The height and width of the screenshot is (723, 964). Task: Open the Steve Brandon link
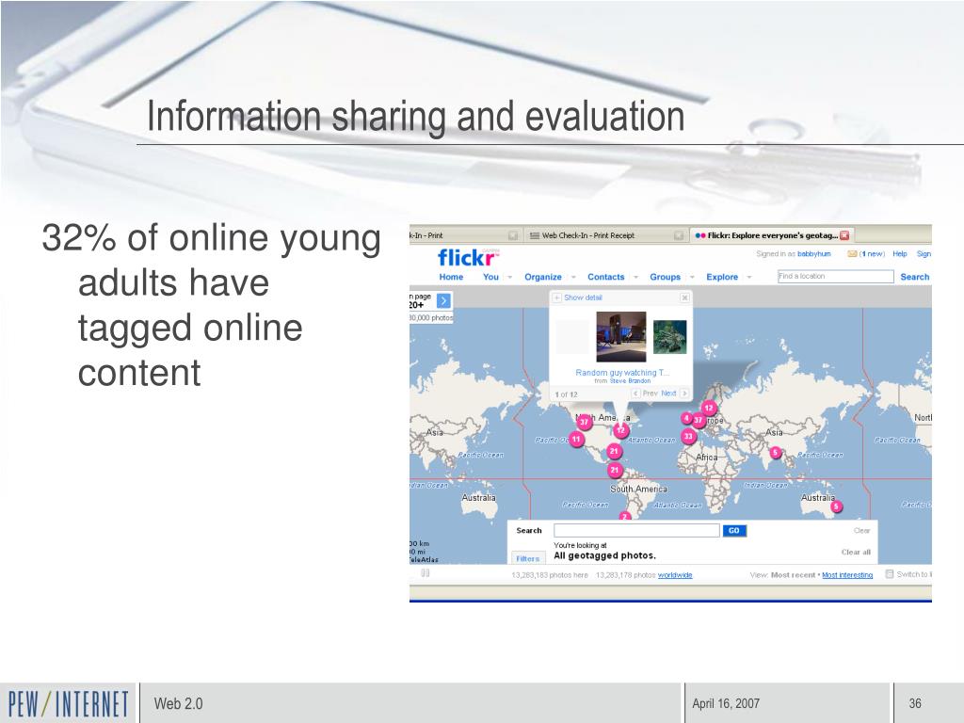pos(630,381)
